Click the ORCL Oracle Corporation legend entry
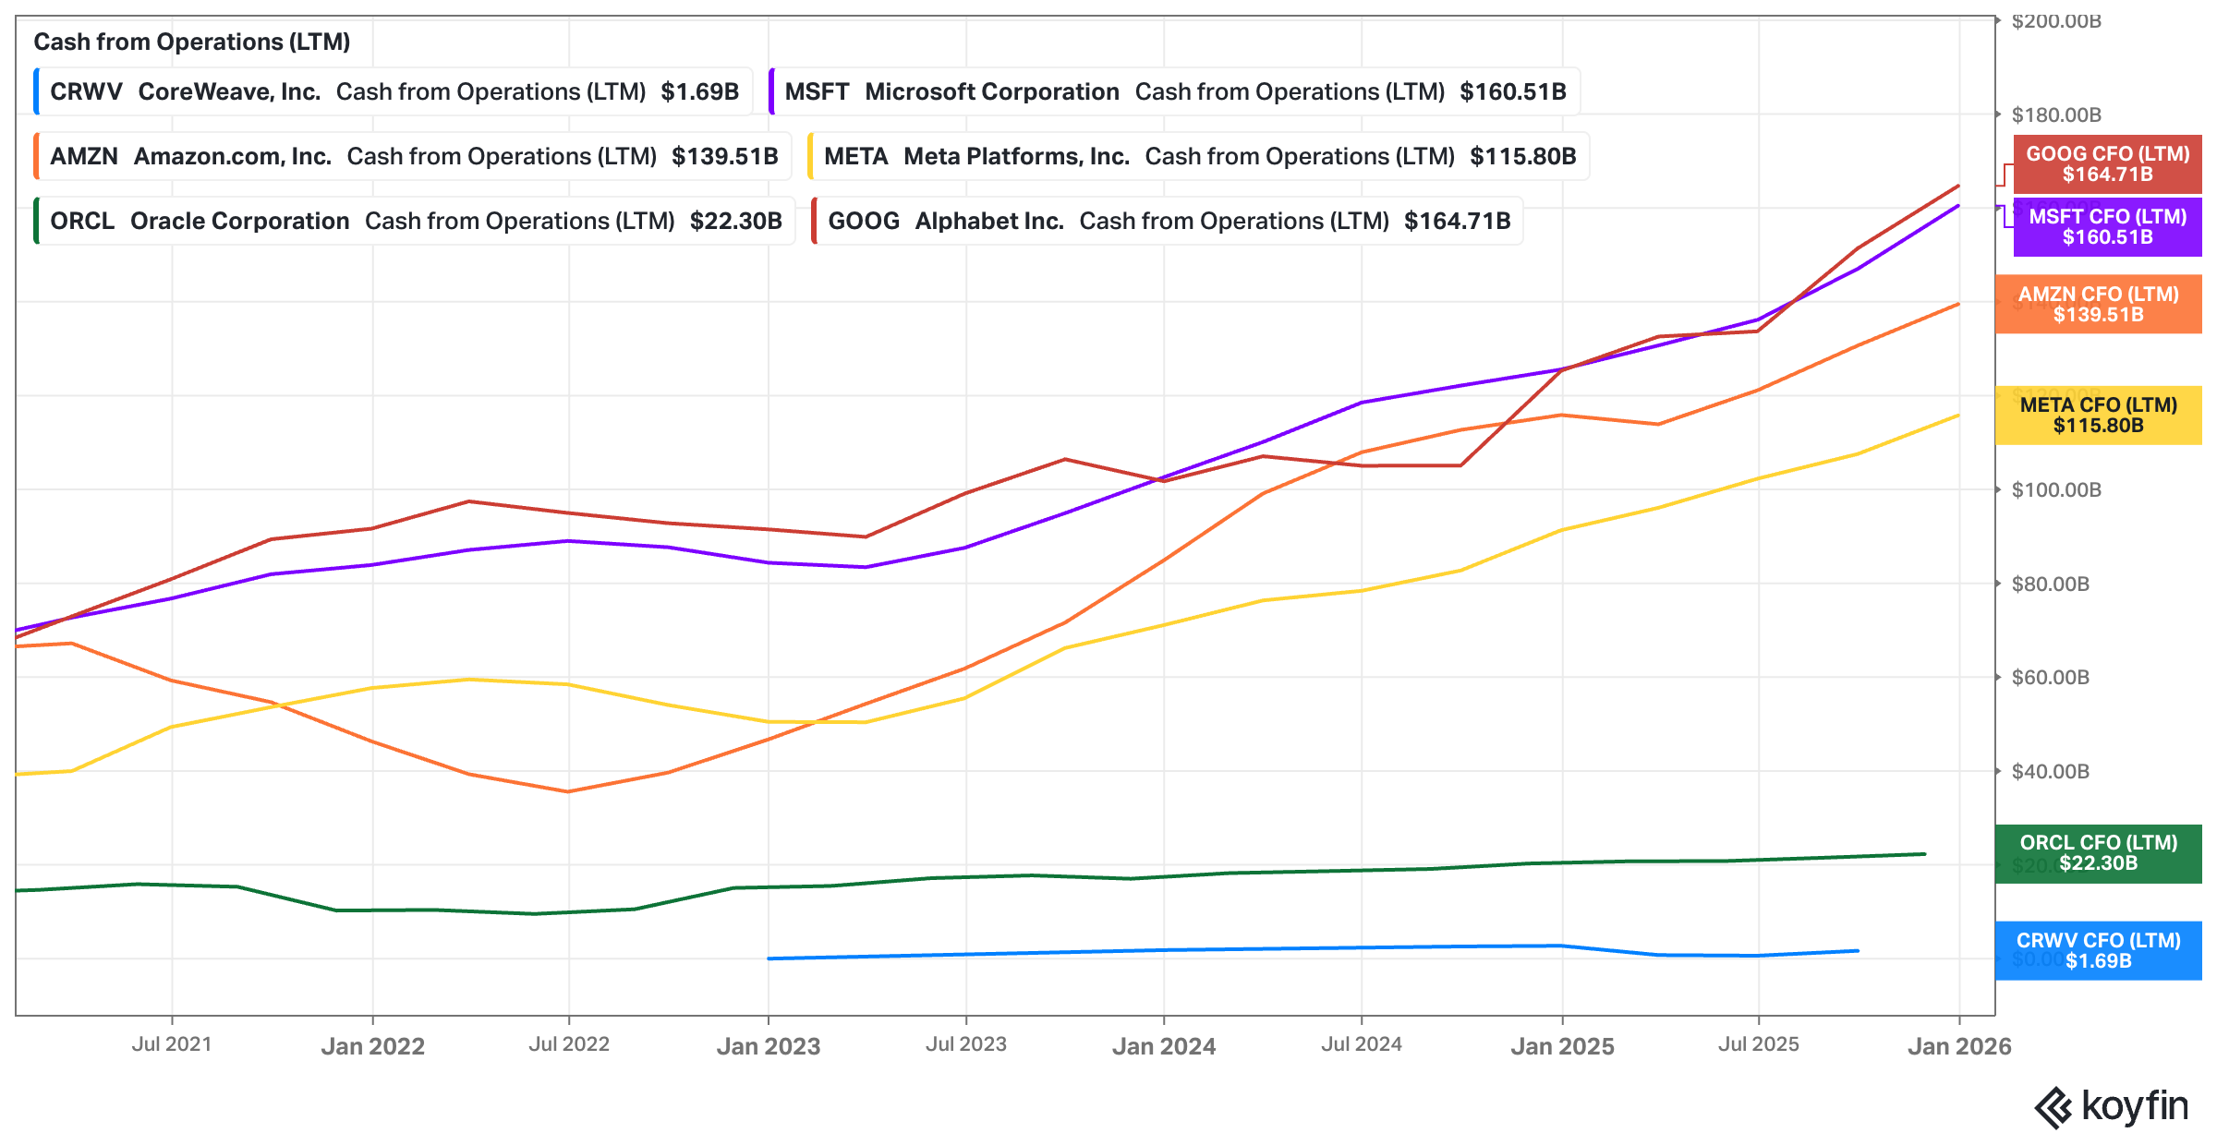Screen dimensions: 2217x1145 coord(415,221)
